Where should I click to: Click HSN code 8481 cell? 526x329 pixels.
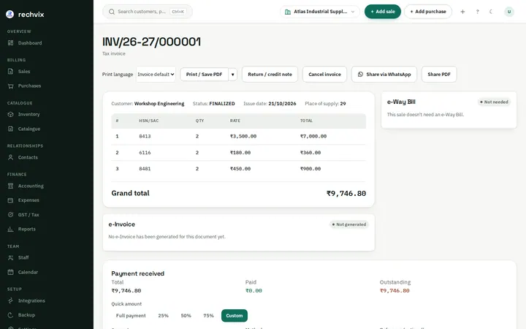coord(145,169)
